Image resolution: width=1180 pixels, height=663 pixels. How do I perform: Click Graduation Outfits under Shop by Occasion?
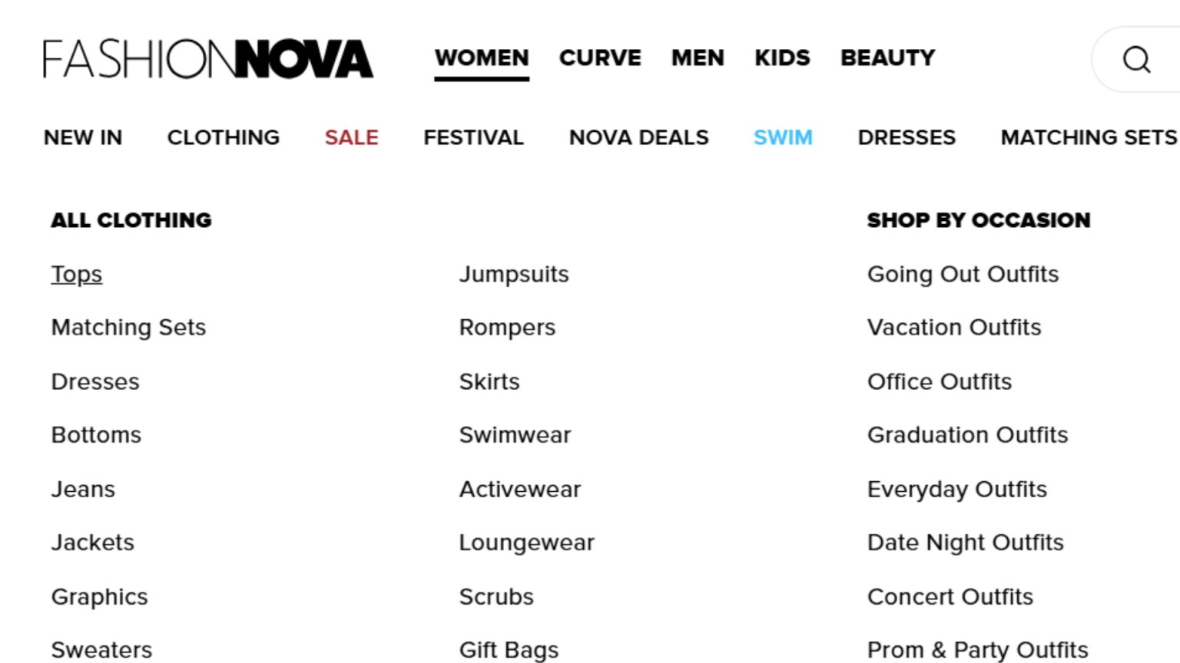click(967, 435)
